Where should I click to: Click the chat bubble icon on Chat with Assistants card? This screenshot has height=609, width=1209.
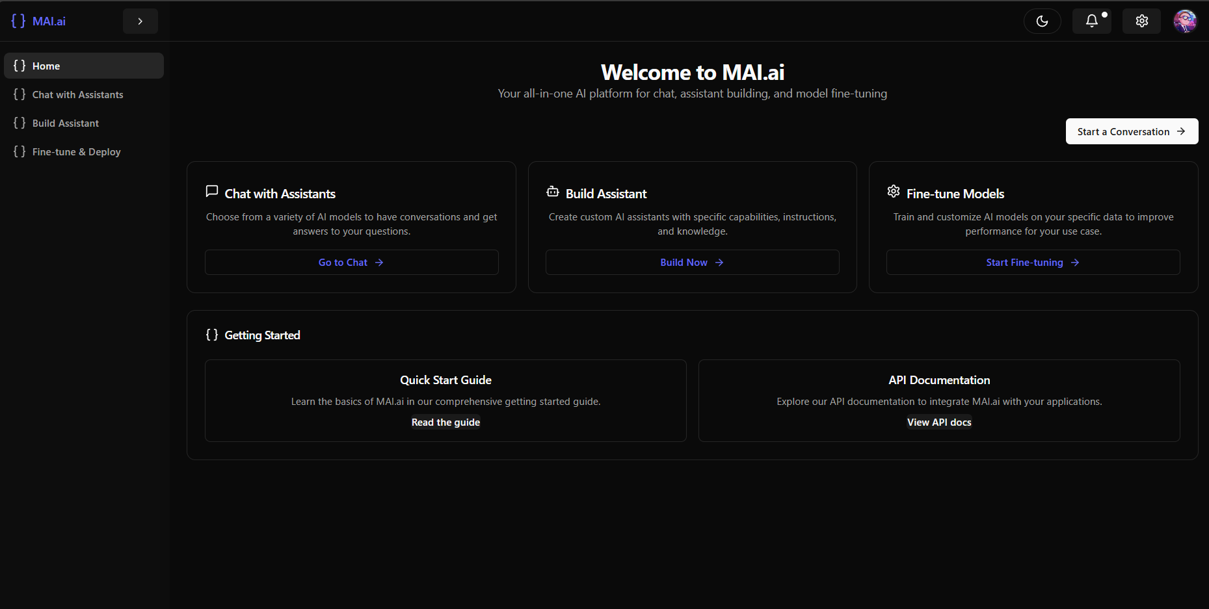[x=211, y=191]
